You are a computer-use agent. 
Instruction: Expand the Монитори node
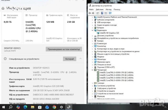pyautogui.click(x=92, y=59)
